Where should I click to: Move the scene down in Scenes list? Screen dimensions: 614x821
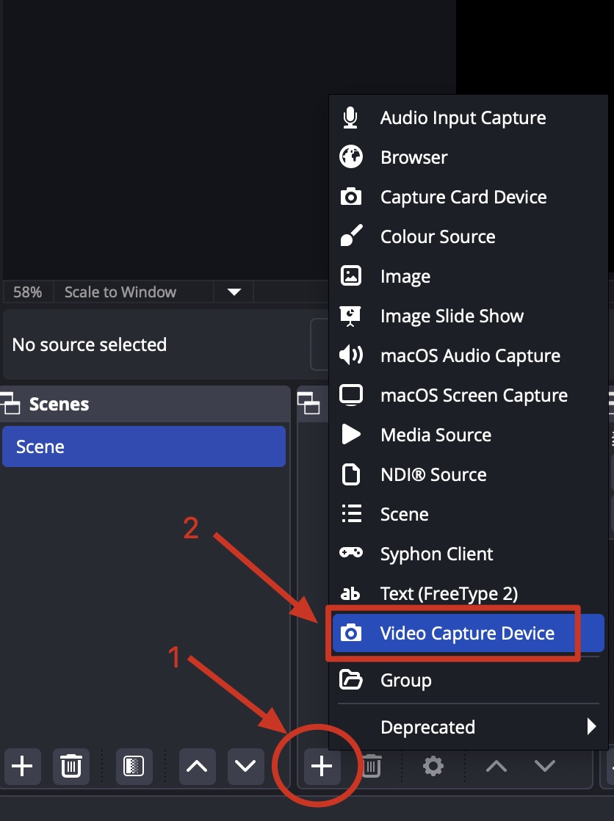point(245,767)
